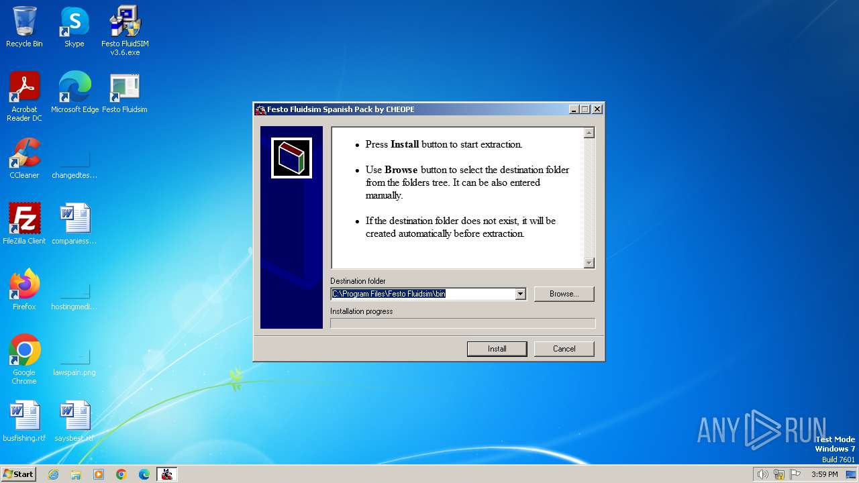Open the Festo Fluidsim desktop shortcut
Viewport: 859px width, 483px height.
[125, 93]
